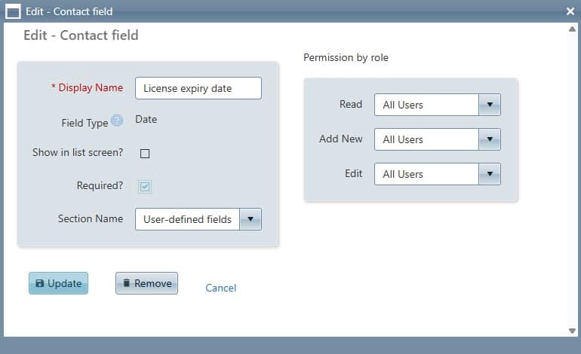Click the 'Permission by role' heading
Screen dimensions: 581x354
click(x=346, y=58)
